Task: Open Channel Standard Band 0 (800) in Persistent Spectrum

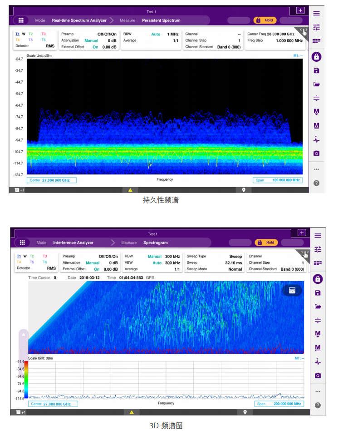Action: pos(213,47)
